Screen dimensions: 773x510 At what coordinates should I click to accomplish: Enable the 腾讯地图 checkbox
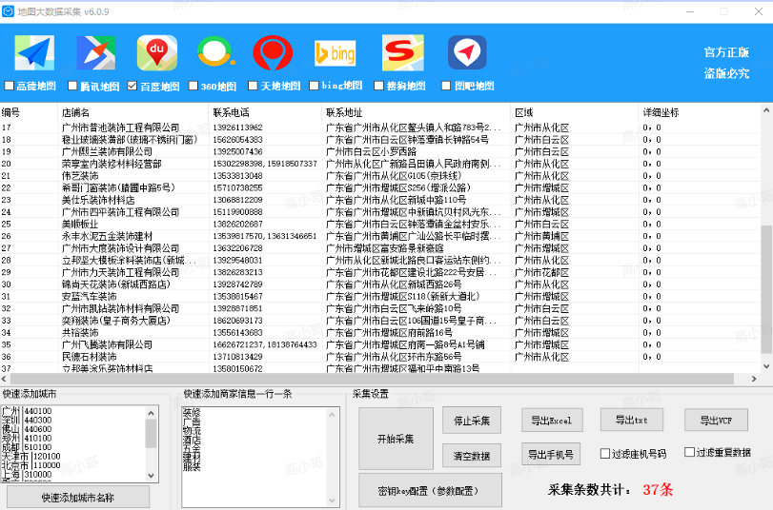click(72, 86)
